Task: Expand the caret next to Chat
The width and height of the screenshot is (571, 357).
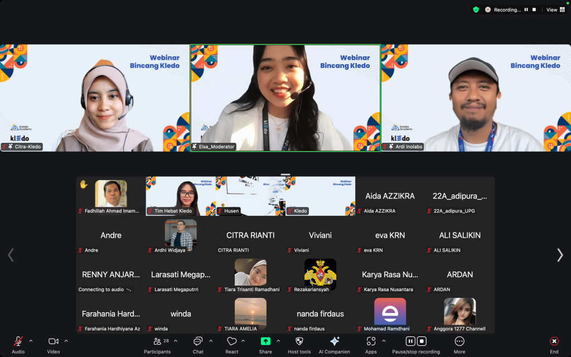Action: (x=211, y=341)
